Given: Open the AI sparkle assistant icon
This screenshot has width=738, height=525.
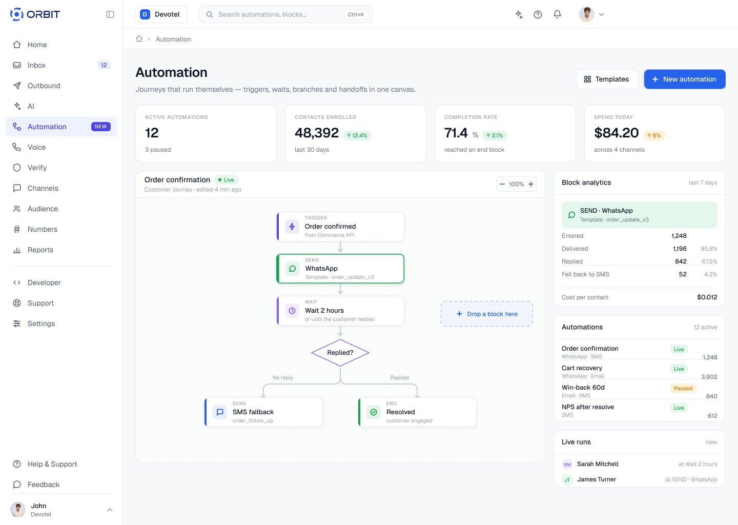Looking at the screenshot, I should (519, 14).
